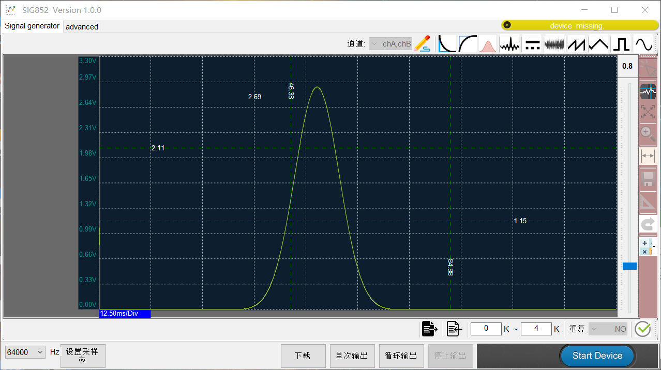Image resolution: width=661 pixels, height=370 pixels.
Task: Switch to the advanced tab
Action: point(82,27)
